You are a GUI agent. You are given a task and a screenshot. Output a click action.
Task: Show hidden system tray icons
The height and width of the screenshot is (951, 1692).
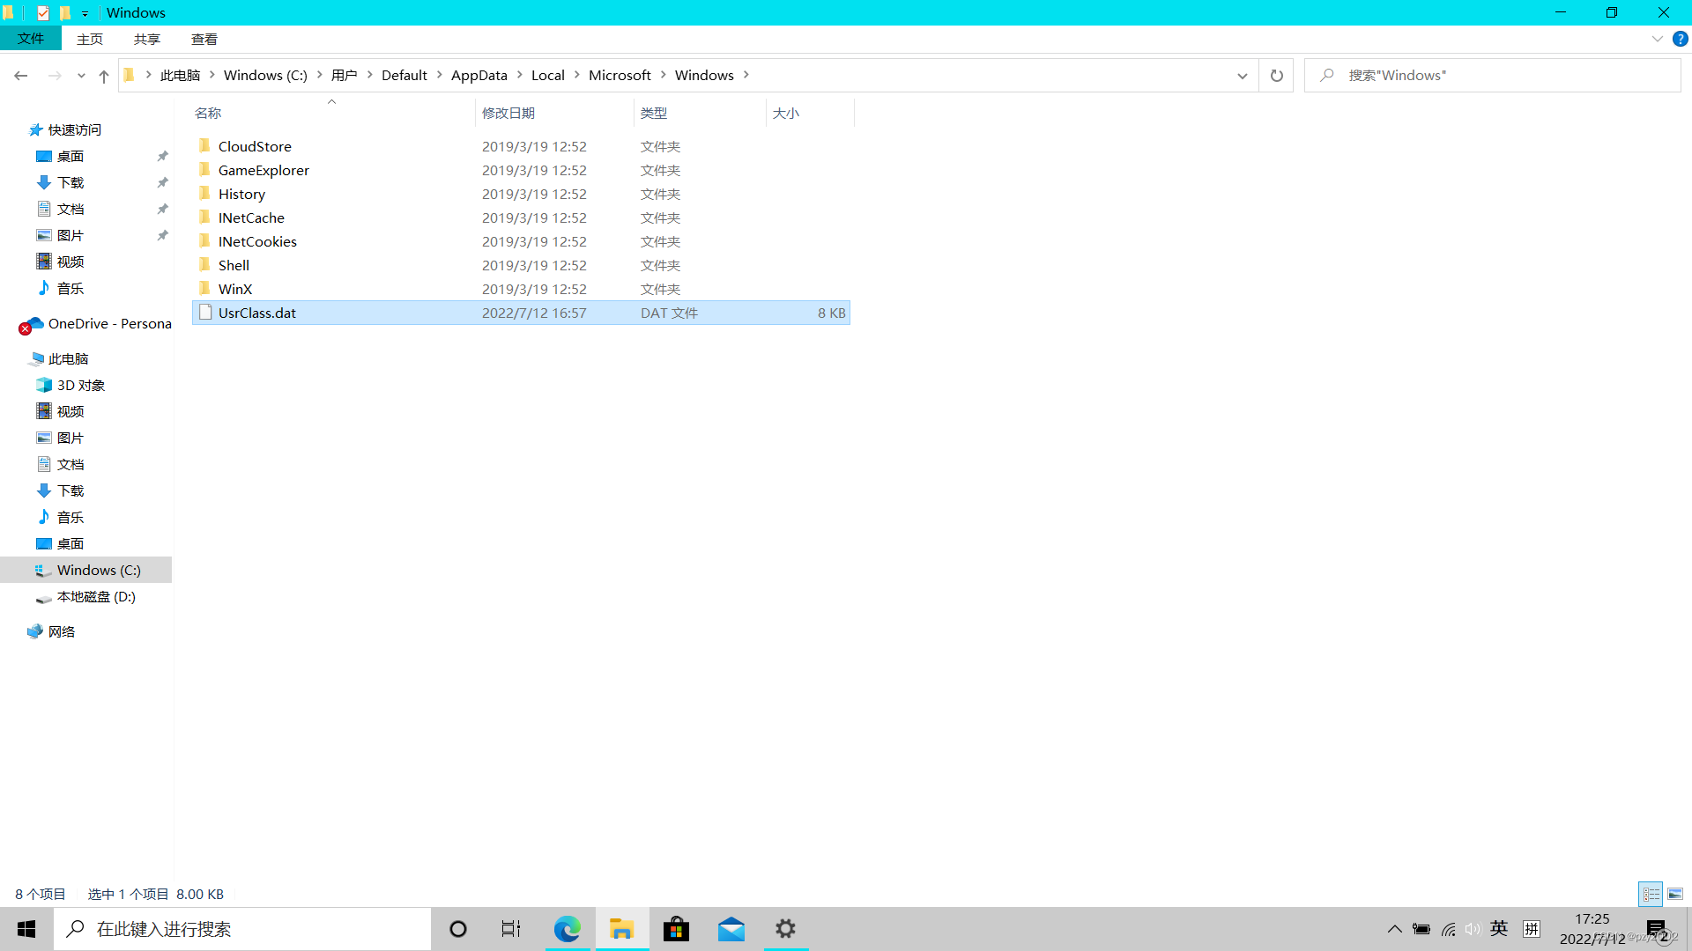[1394, 929]
